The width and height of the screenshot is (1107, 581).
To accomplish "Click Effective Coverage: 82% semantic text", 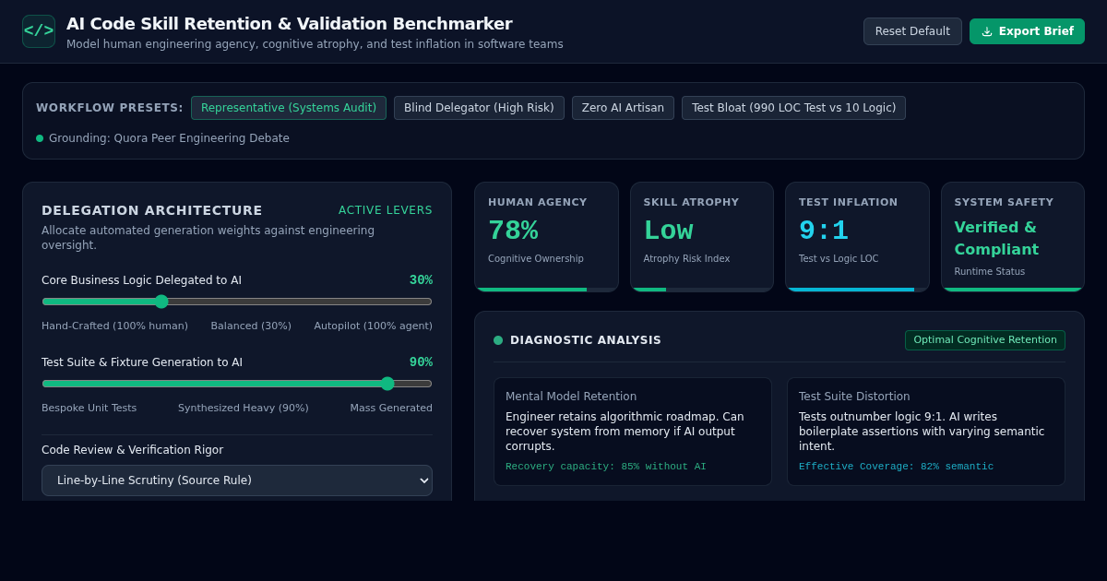I will (x=896, y=467).
